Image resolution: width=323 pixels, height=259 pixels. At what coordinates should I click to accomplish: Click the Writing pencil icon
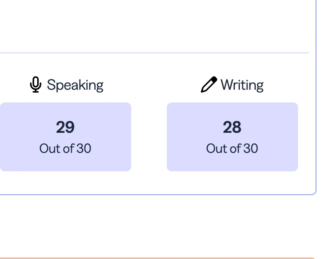click(x=209, y=85)
